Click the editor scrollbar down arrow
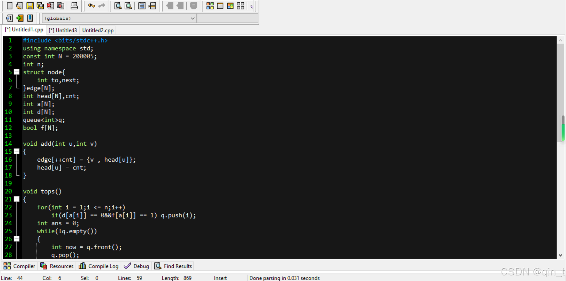This screenshot has width=566, height=281. 560,255
